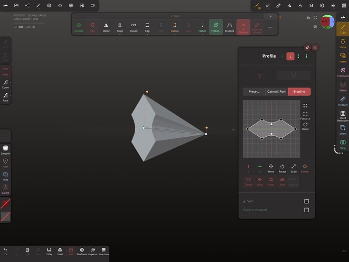Toggle the Closed curve option in the Tube toolbar
349x262 pixels.
click(134, 27)
